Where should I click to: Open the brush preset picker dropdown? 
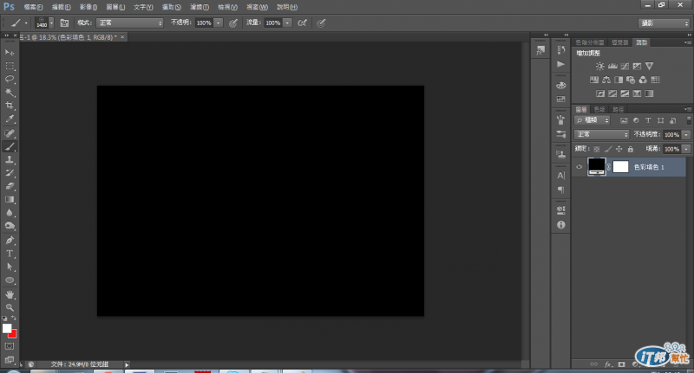click(51, 23)
